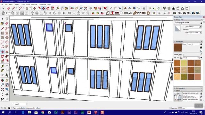Click the Sample Paint eyedropper in Materials
The width and height of the screenshot is (205, 115).
[x=201, y=54]
